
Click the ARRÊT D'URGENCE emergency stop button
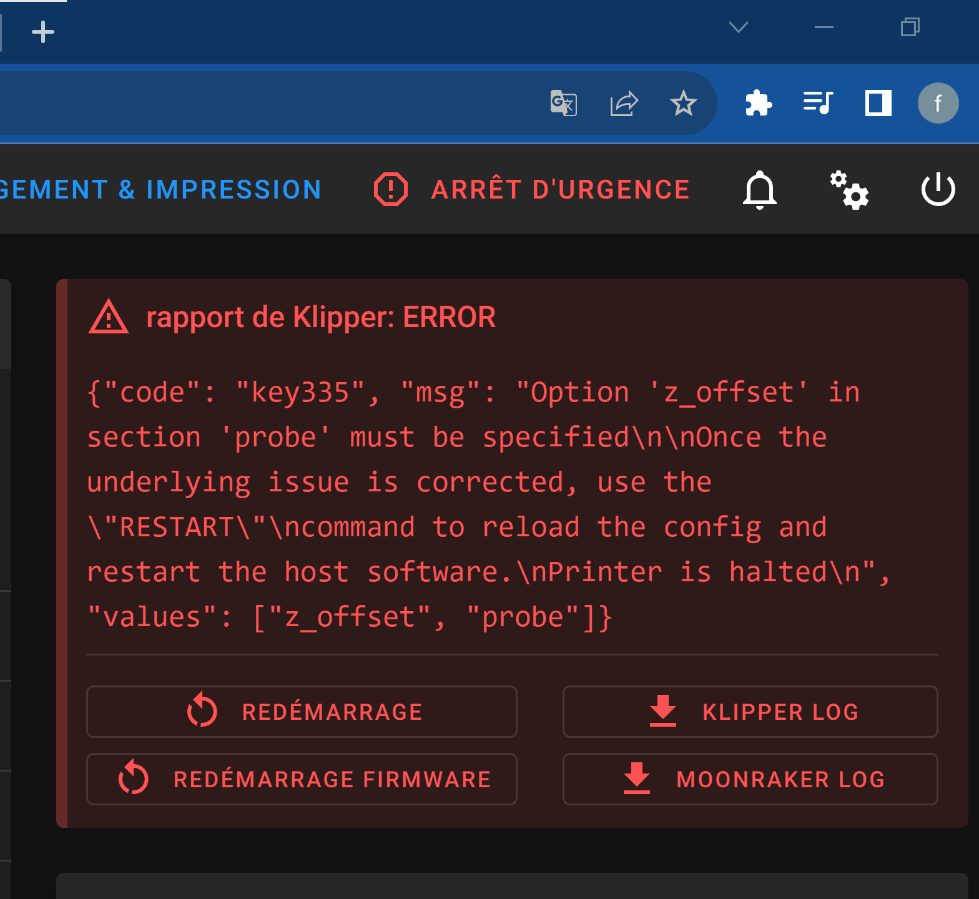click(x=532, y=190)
